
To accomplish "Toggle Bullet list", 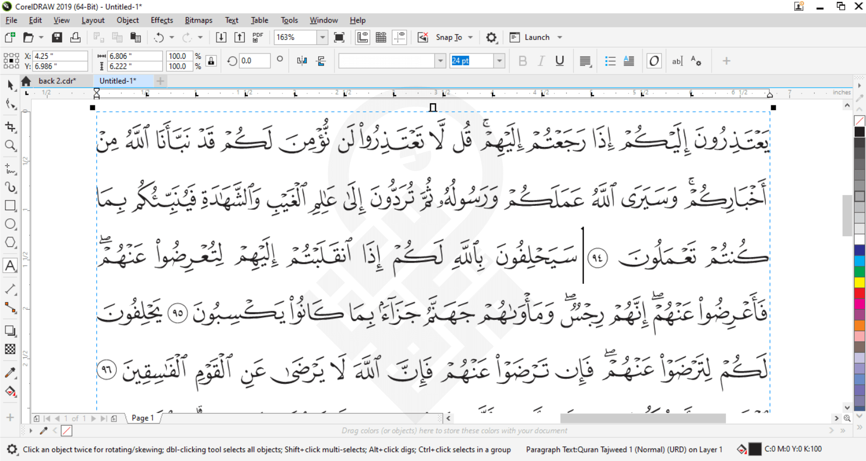I will pyautogui.click(x=610, y=61).
